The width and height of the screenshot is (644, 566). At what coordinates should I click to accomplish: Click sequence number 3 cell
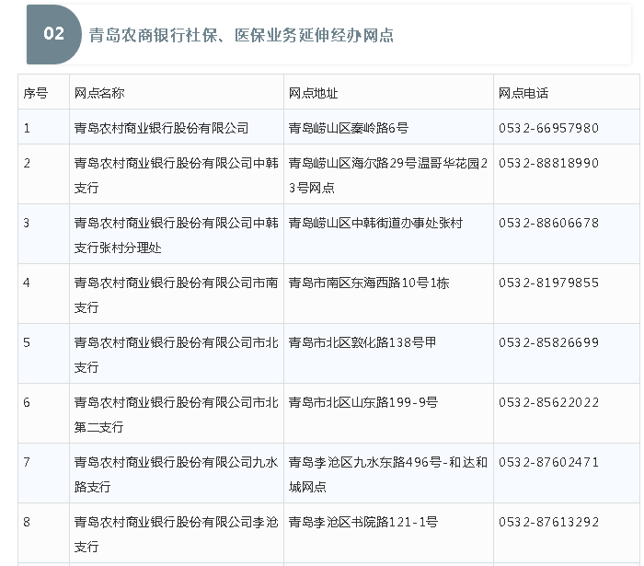coord(43,234)
